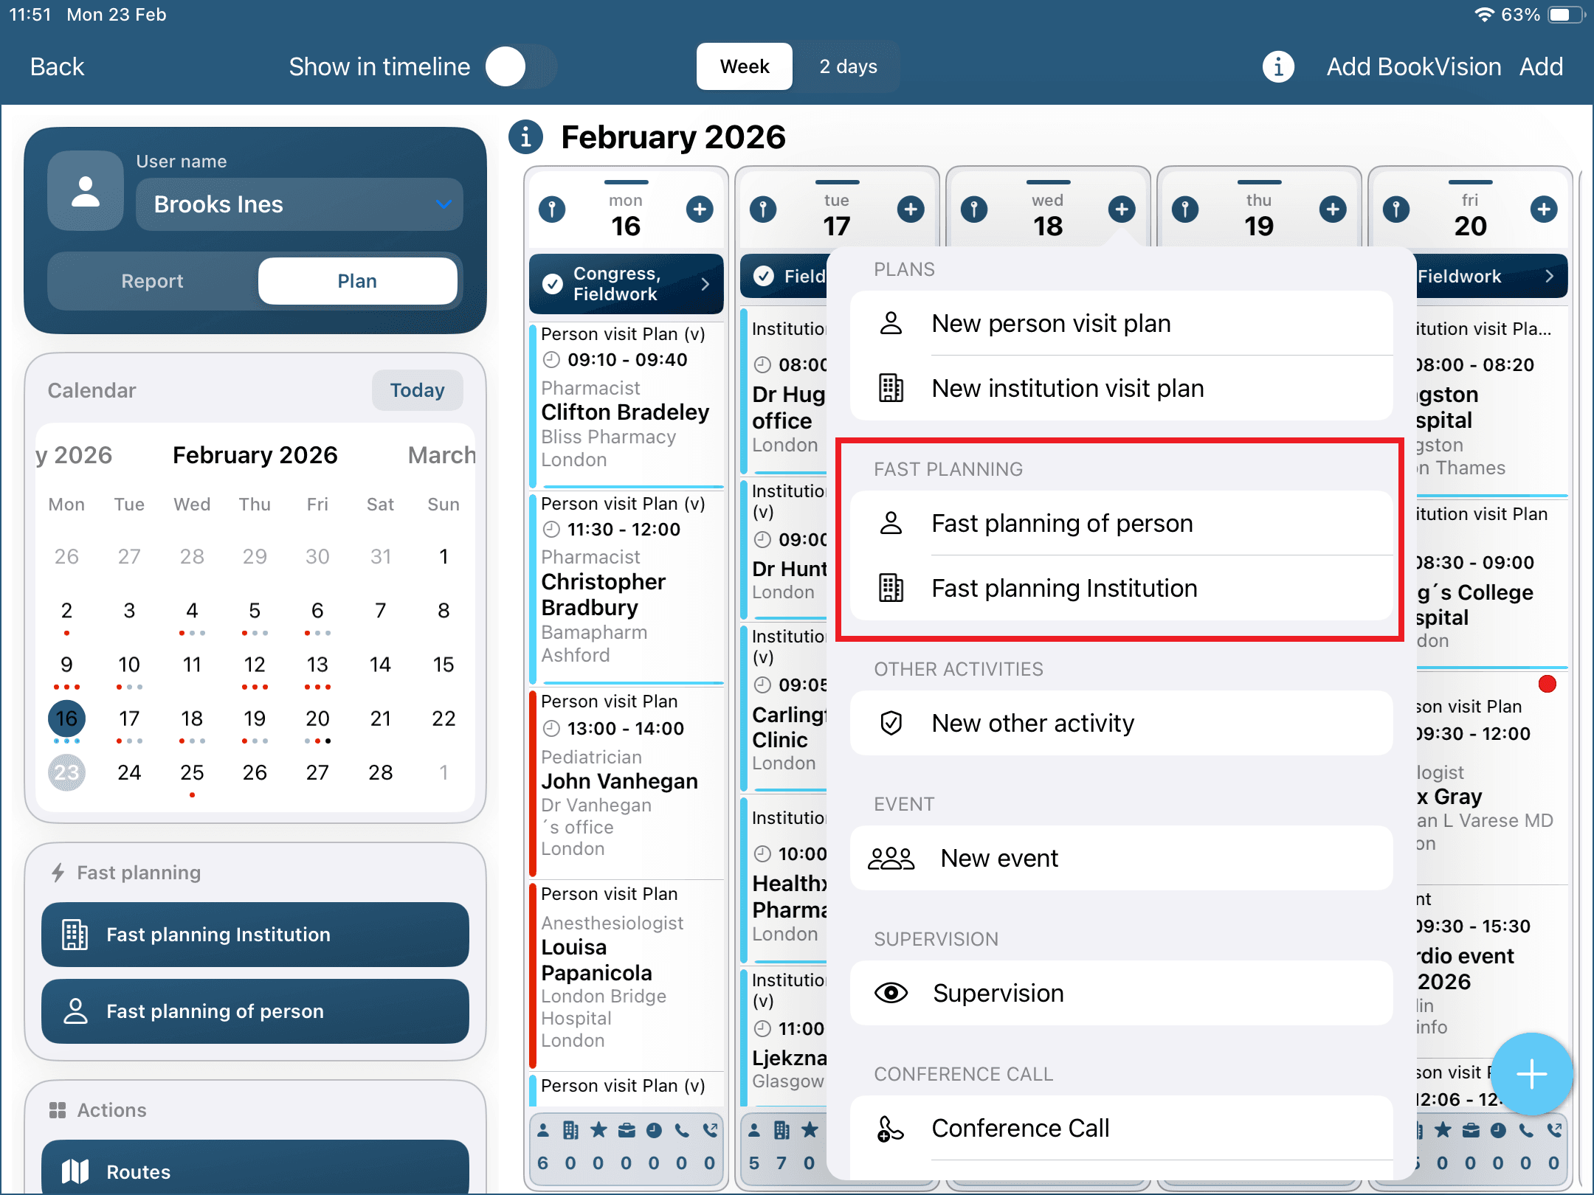Tap the plus icon on Monday 16 column

[x=699, y=209]
